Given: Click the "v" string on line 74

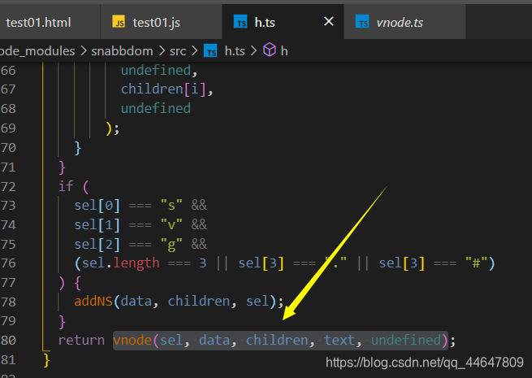Looking at the screenshot, I should pyautogui.click(x=171, y=224).
